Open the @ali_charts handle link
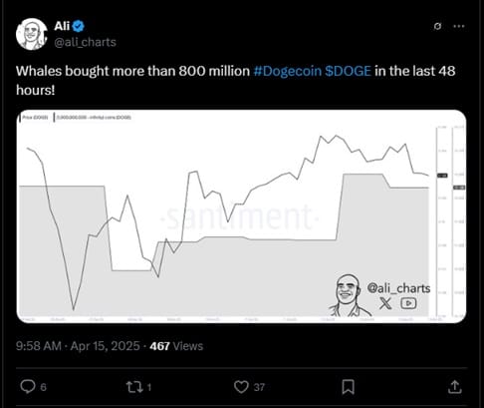The width and height of the screenshot is (484, 408). click(85, 42)
